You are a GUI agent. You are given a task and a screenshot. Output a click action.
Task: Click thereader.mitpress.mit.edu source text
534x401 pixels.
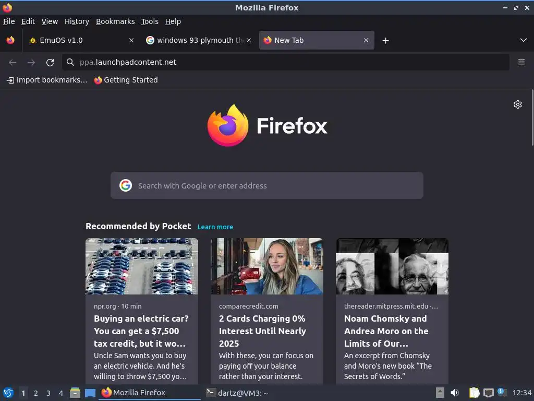click(391, 306)
